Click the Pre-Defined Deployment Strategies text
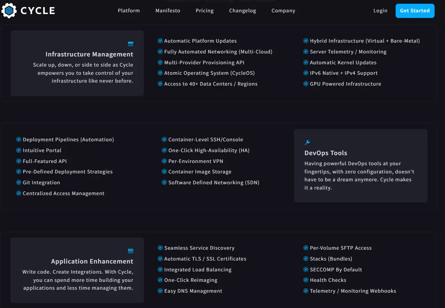Screen dimensions: 445x308 68,172
